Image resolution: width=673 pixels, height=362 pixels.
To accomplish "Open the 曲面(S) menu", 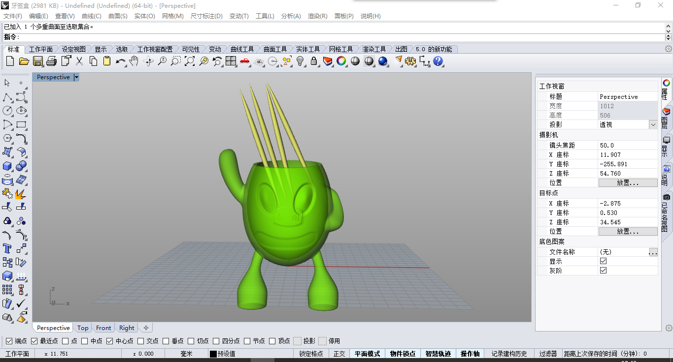I will (118, 16).
